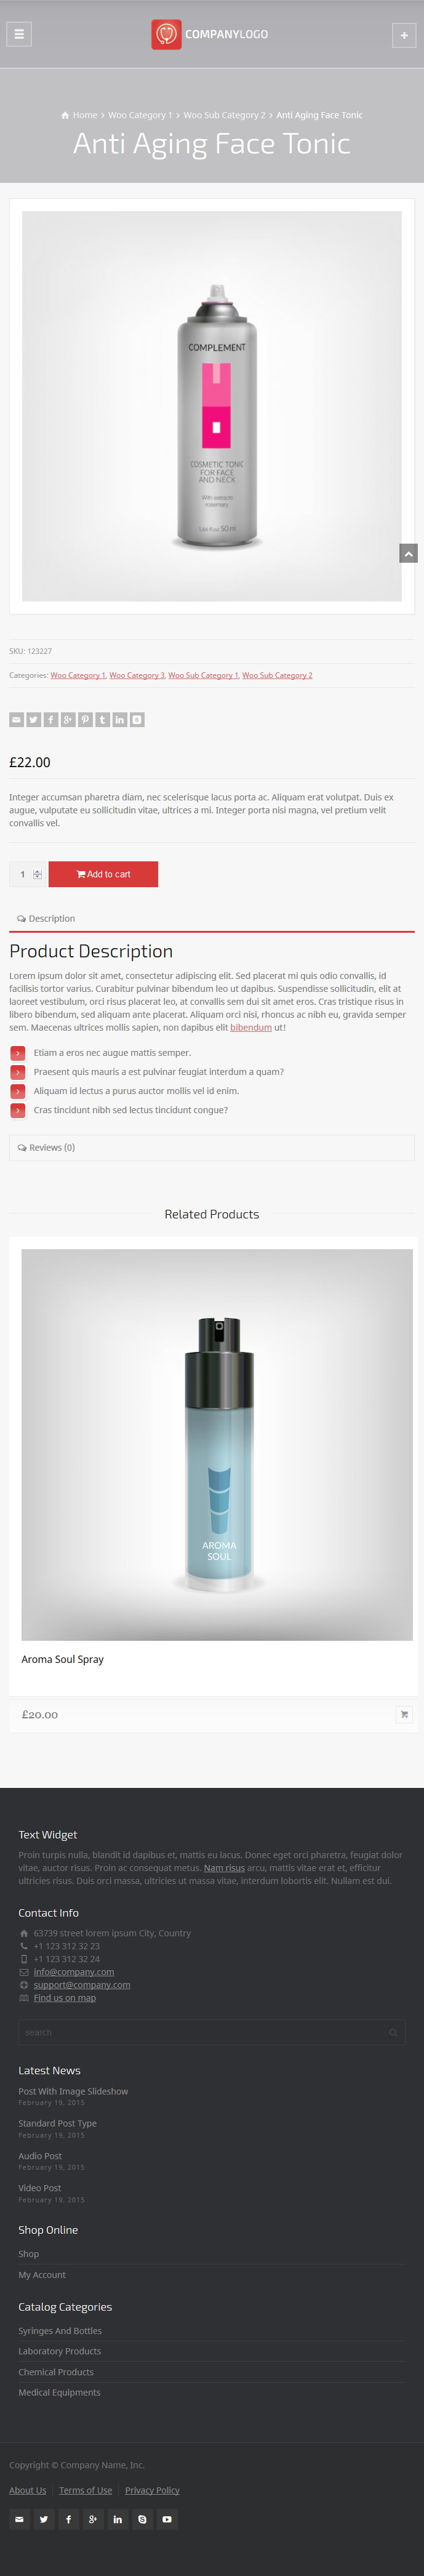Open the hamburger menu in the header
The image size is (424, 2576).
(19, 34)
